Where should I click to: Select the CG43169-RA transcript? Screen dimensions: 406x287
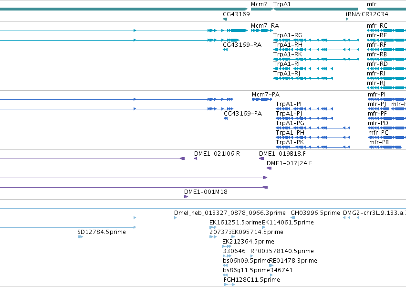(225, 50)
